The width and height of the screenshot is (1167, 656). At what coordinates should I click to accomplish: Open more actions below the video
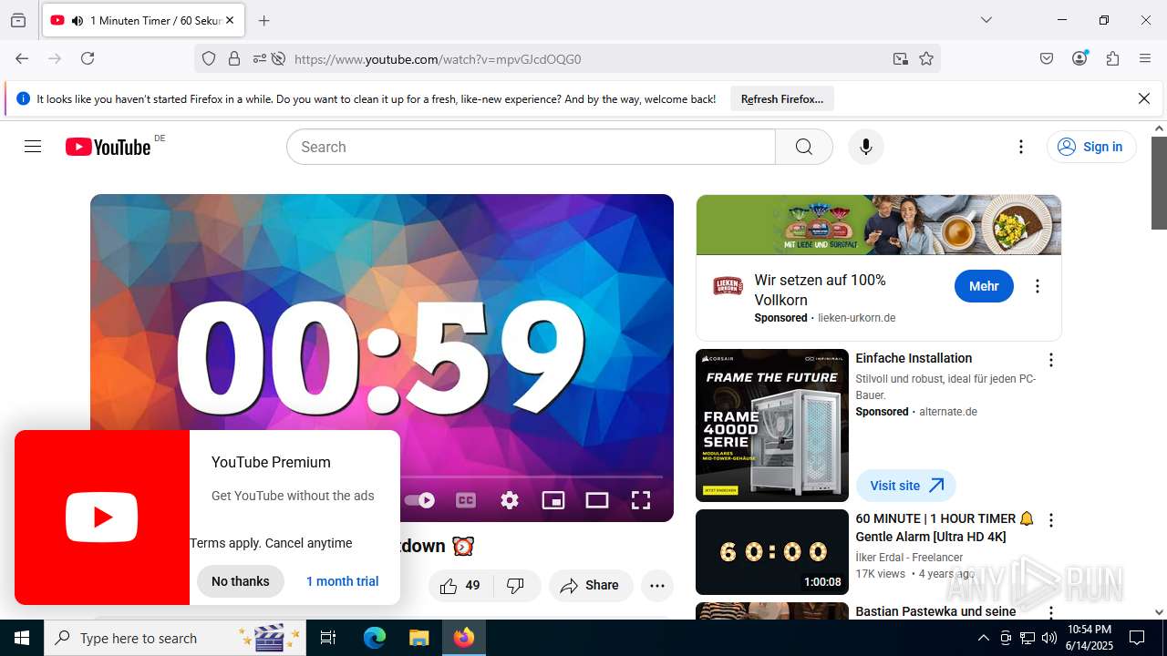click(x=657, y=586)
